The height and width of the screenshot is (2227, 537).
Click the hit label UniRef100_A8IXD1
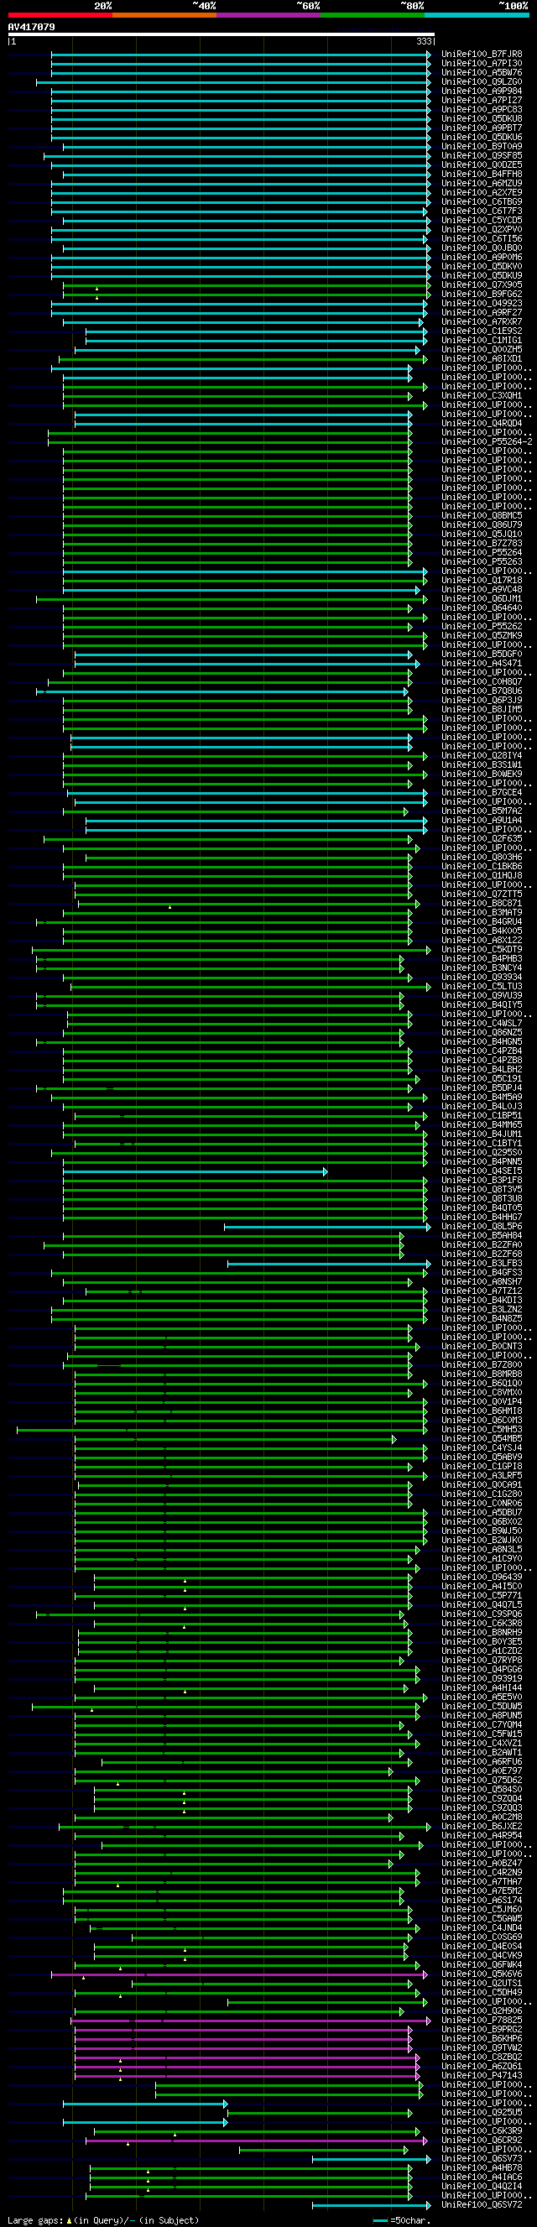pos(482,359)
